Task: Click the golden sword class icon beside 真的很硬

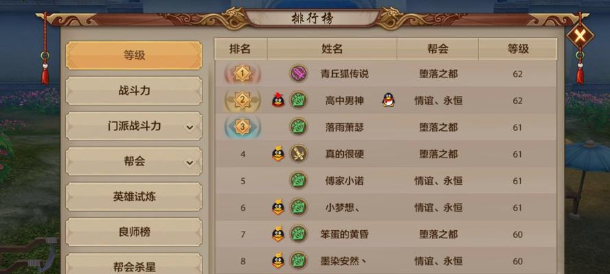Action: 298,153
